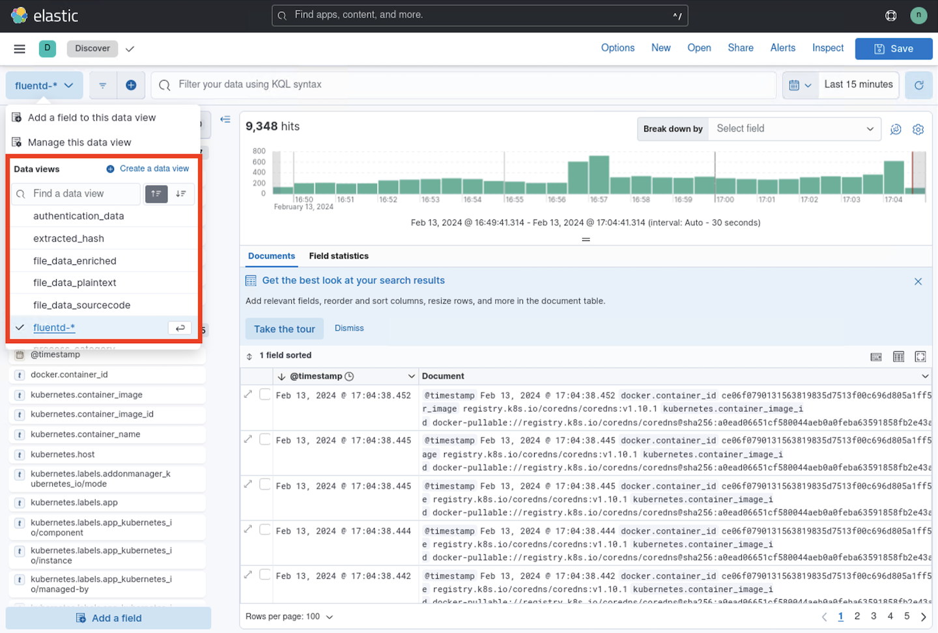Go to previous page arrow
The height and width of the screenshot is (633, 938).
(824, 617)
